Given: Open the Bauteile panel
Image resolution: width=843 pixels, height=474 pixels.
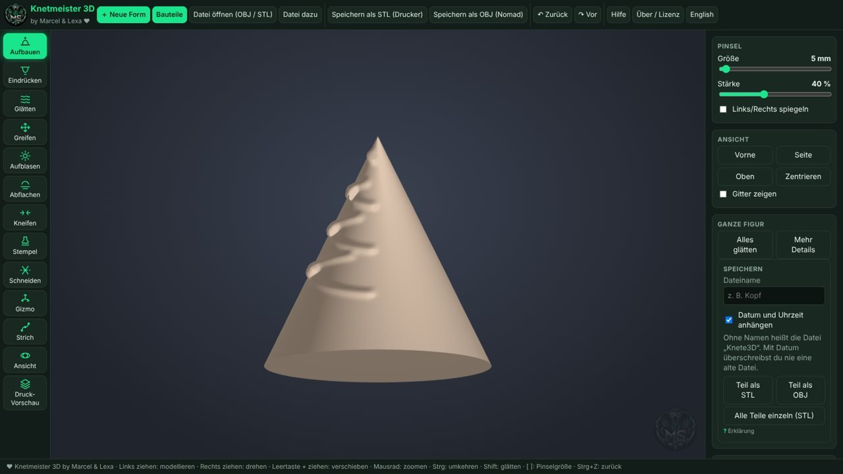Looking at the screenshot, I should click(x=169, y=14).
